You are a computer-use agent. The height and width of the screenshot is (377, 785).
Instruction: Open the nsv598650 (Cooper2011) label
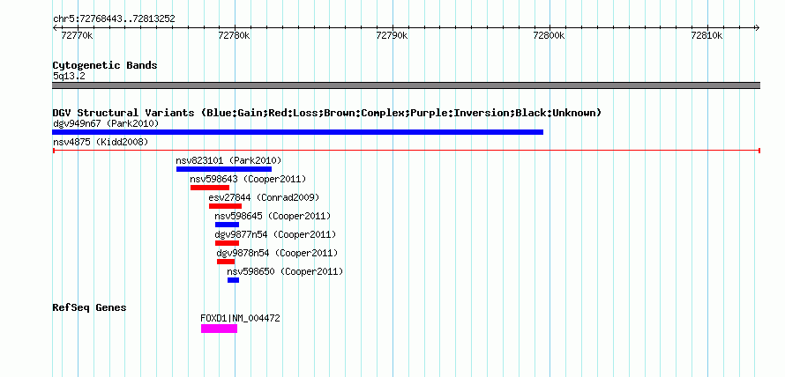coord(286,271)
